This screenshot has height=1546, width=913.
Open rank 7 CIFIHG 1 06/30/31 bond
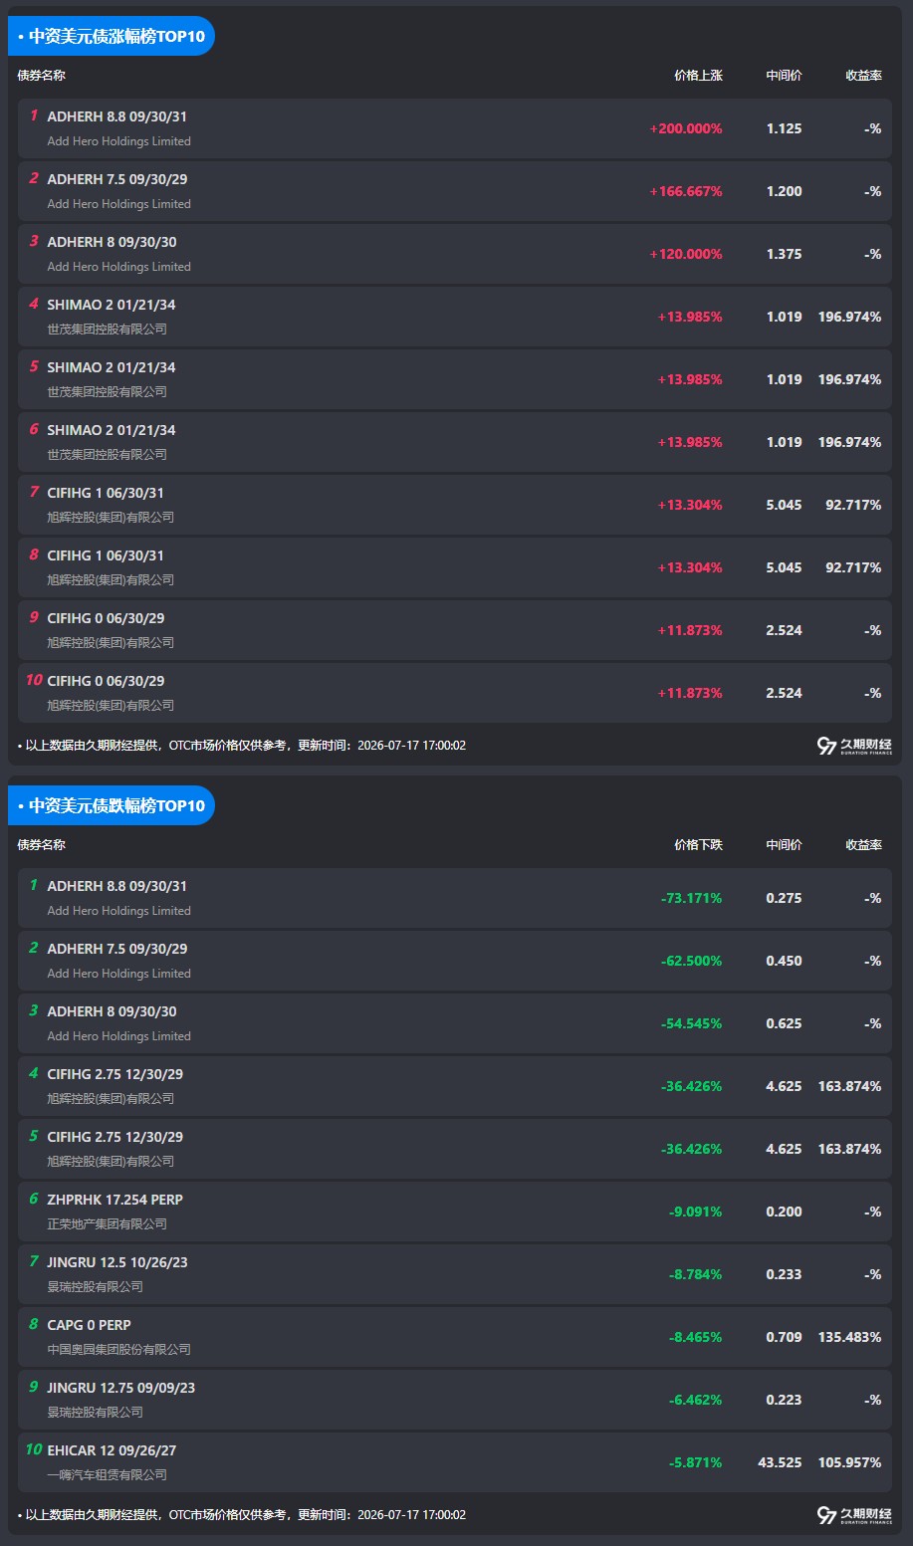click(455, 505)
